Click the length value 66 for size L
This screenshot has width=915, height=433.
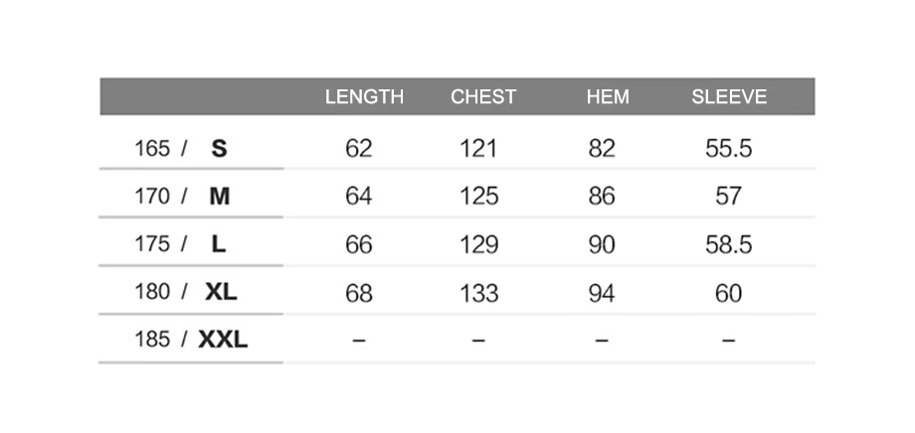click(x=358, y=244)
